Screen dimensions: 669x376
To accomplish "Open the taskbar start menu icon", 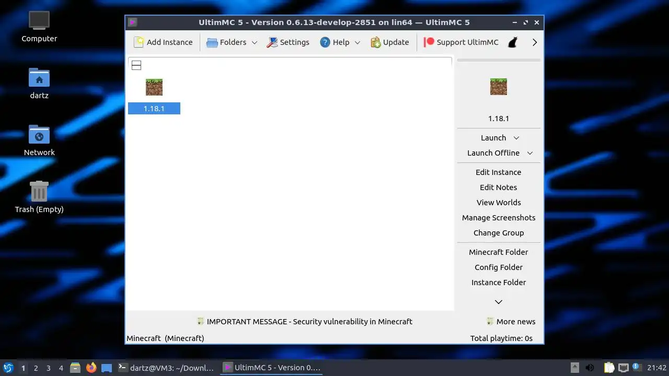I will pos(8,368).
